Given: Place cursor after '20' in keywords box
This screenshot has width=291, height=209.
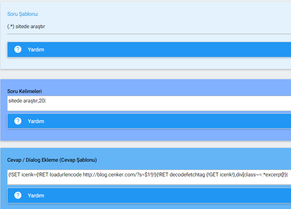Looking at the screenshot, I should [44, 101].
